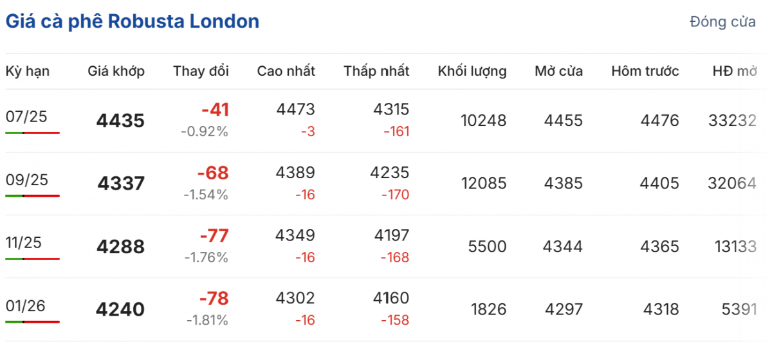Open the 01/26 contract term
This screenshot has width=772, height=342.
tap(26, 305)
